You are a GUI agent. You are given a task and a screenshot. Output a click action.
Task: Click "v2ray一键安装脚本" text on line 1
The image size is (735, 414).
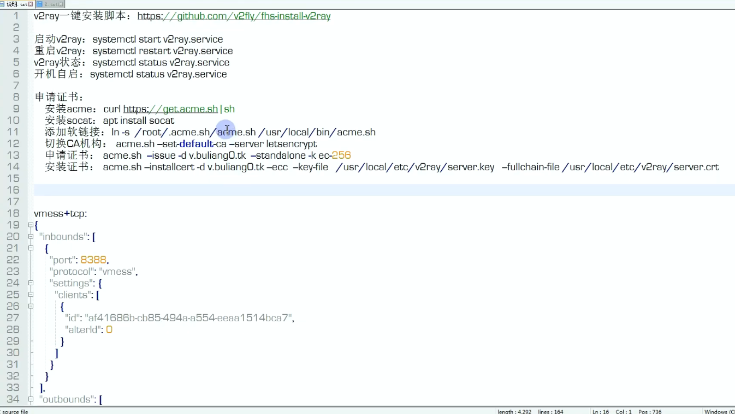coord(80,16)
